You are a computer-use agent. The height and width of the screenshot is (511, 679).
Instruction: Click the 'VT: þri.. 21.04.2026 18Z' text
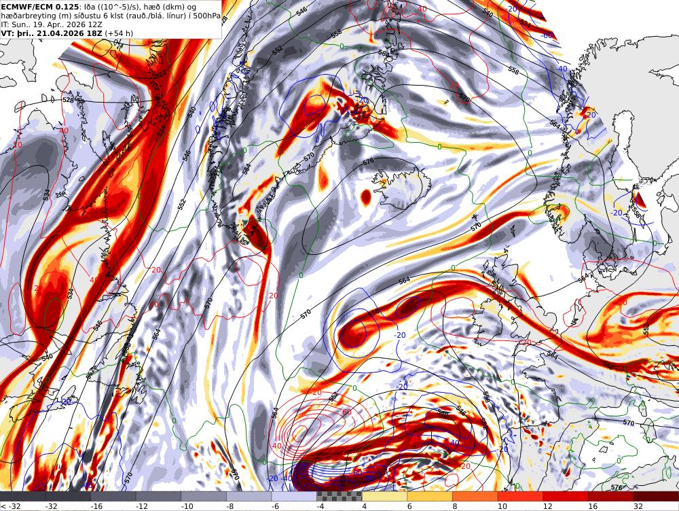[x=52, y=33]
